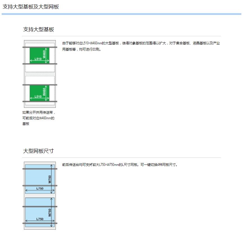Click the 支持大型基板 section heading
This screenshot has width=243, height=233.
click(x=38, y=29)
